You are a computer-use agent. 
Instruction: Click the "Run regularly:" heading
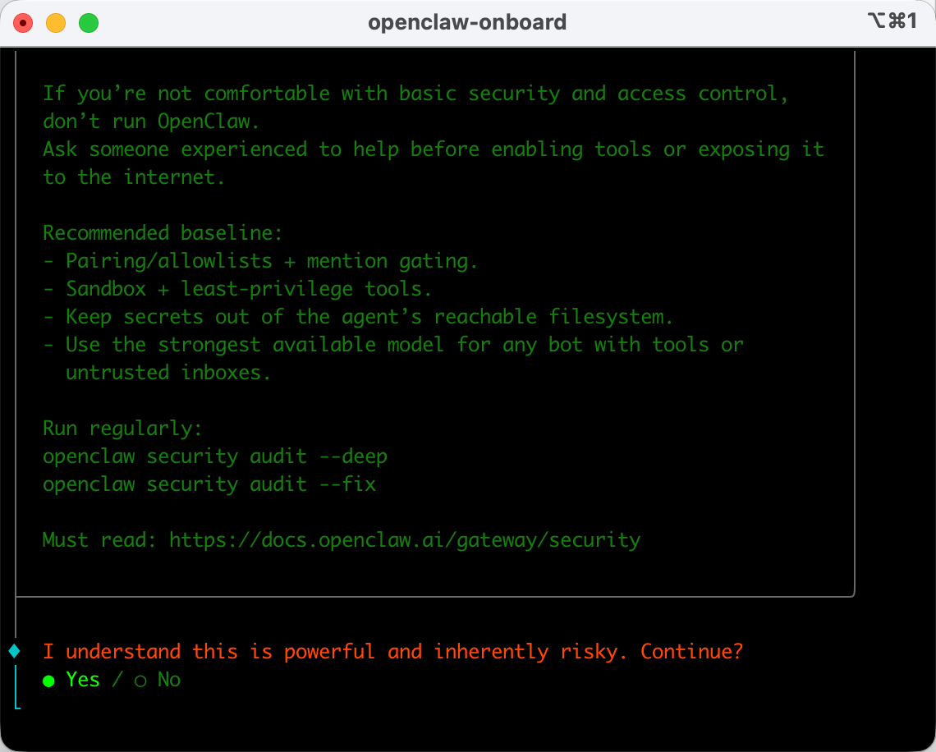coord(122,429)
